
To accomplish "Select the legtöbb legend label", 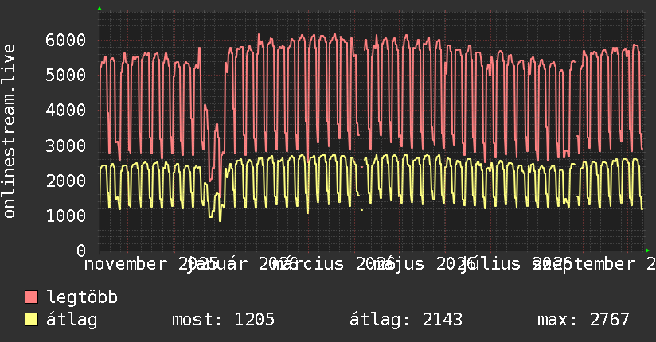I will pyautogui.click(x=82, y=297).
